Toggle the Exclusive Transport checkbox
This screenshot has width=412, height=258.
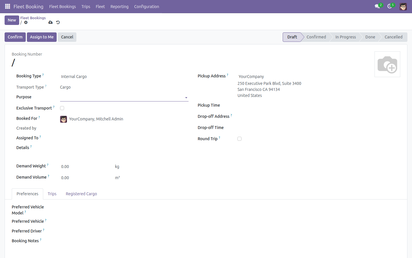[x=62, y=108]
